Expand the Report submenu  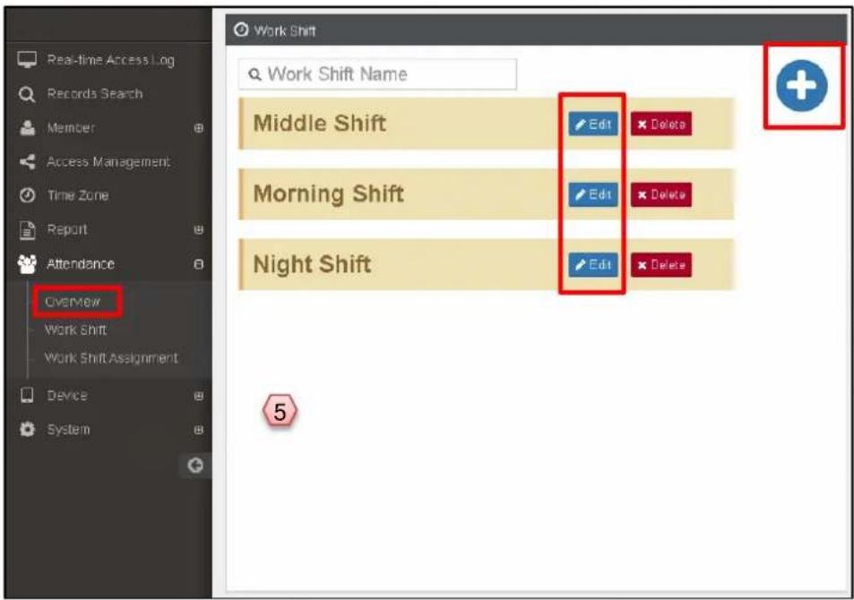coord(199,230)
